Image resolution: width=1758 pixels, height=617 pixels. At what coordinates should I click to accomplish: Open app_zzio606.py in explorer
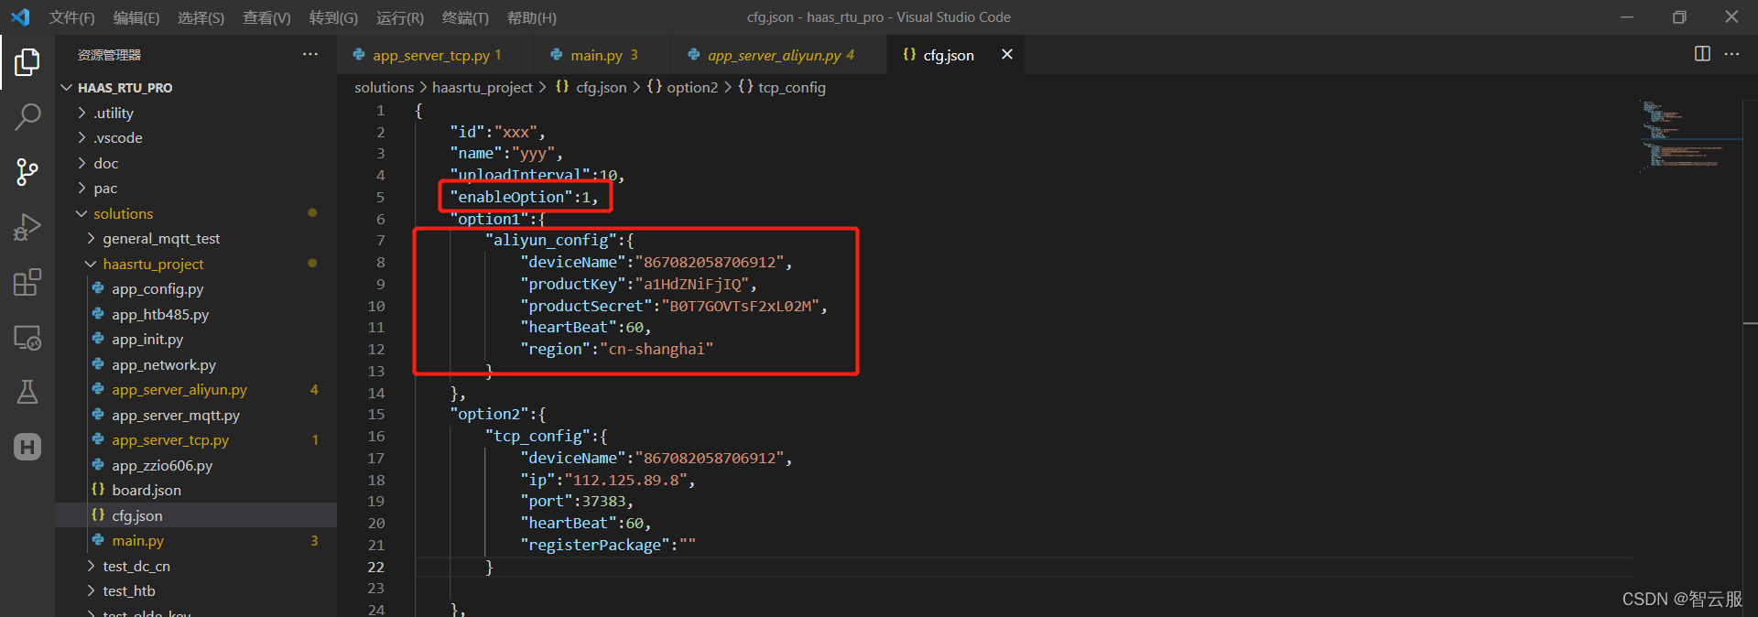point(196,465)
